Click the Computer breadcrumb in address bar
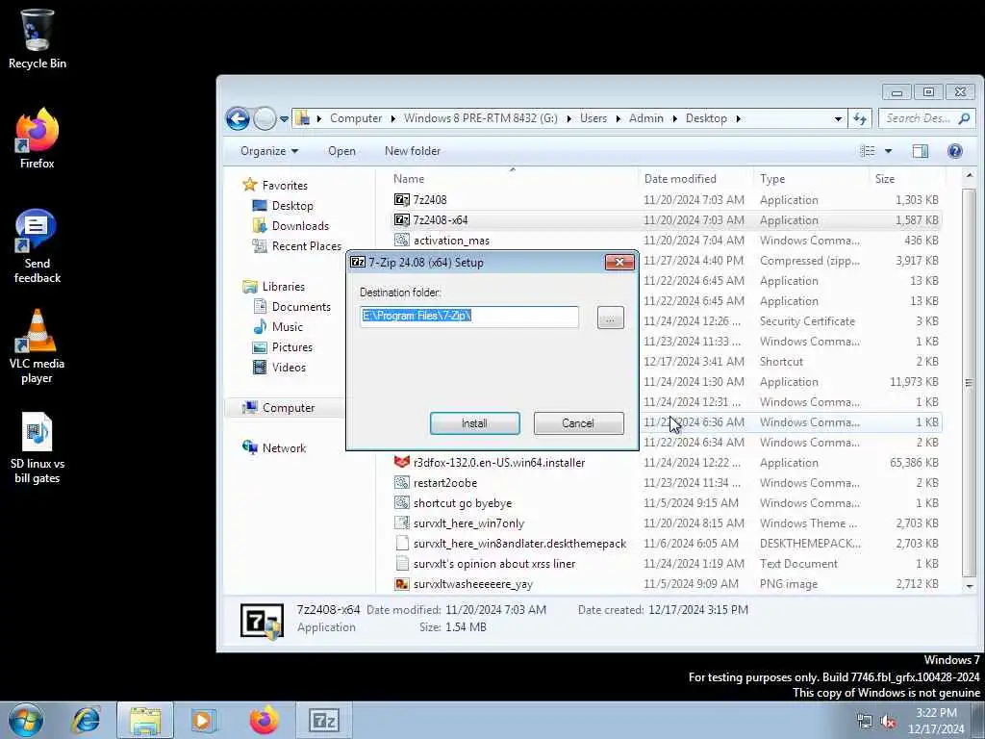 coord(356,118)
